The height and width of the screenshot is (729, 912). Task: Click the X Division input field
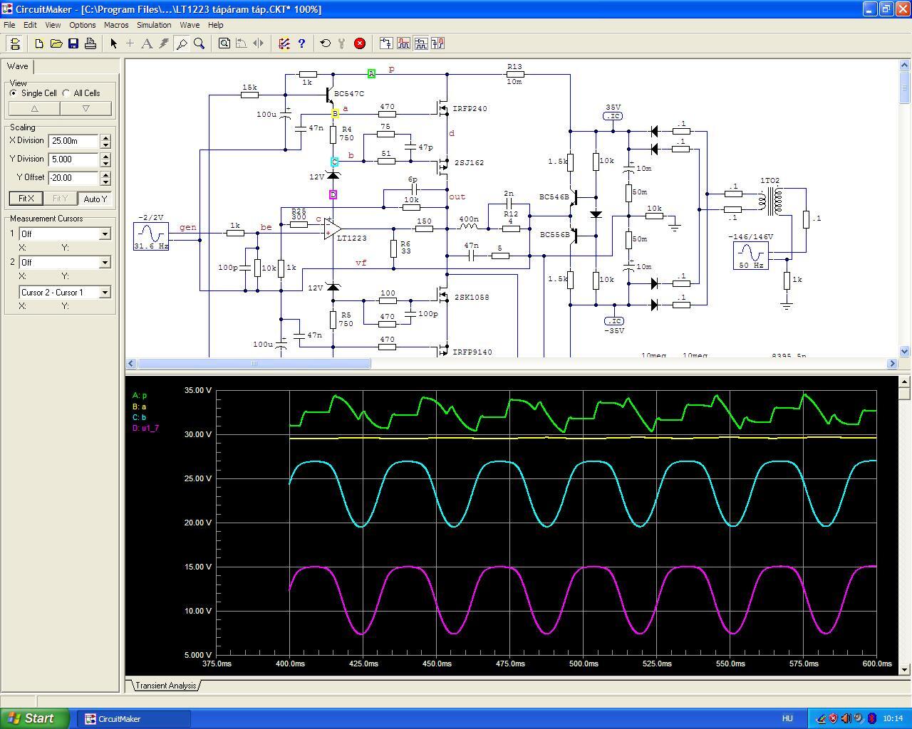[x=73, y=141]
